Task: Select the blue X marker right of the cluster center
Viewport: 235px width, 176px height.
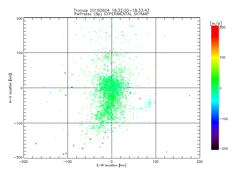Action: [x=130, y=93]
